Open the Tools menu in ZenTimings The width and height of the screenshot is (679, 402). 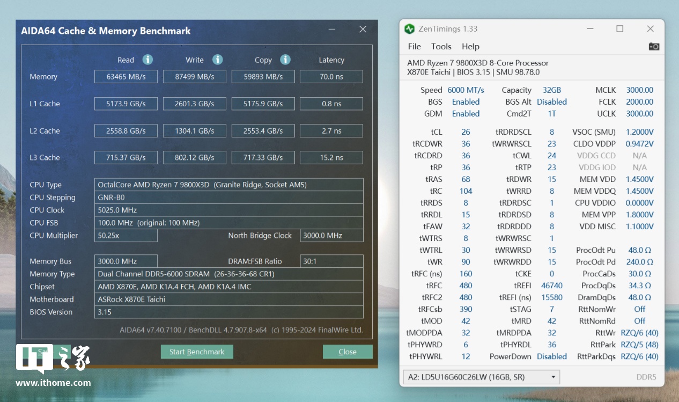click(x=441, y=47)
